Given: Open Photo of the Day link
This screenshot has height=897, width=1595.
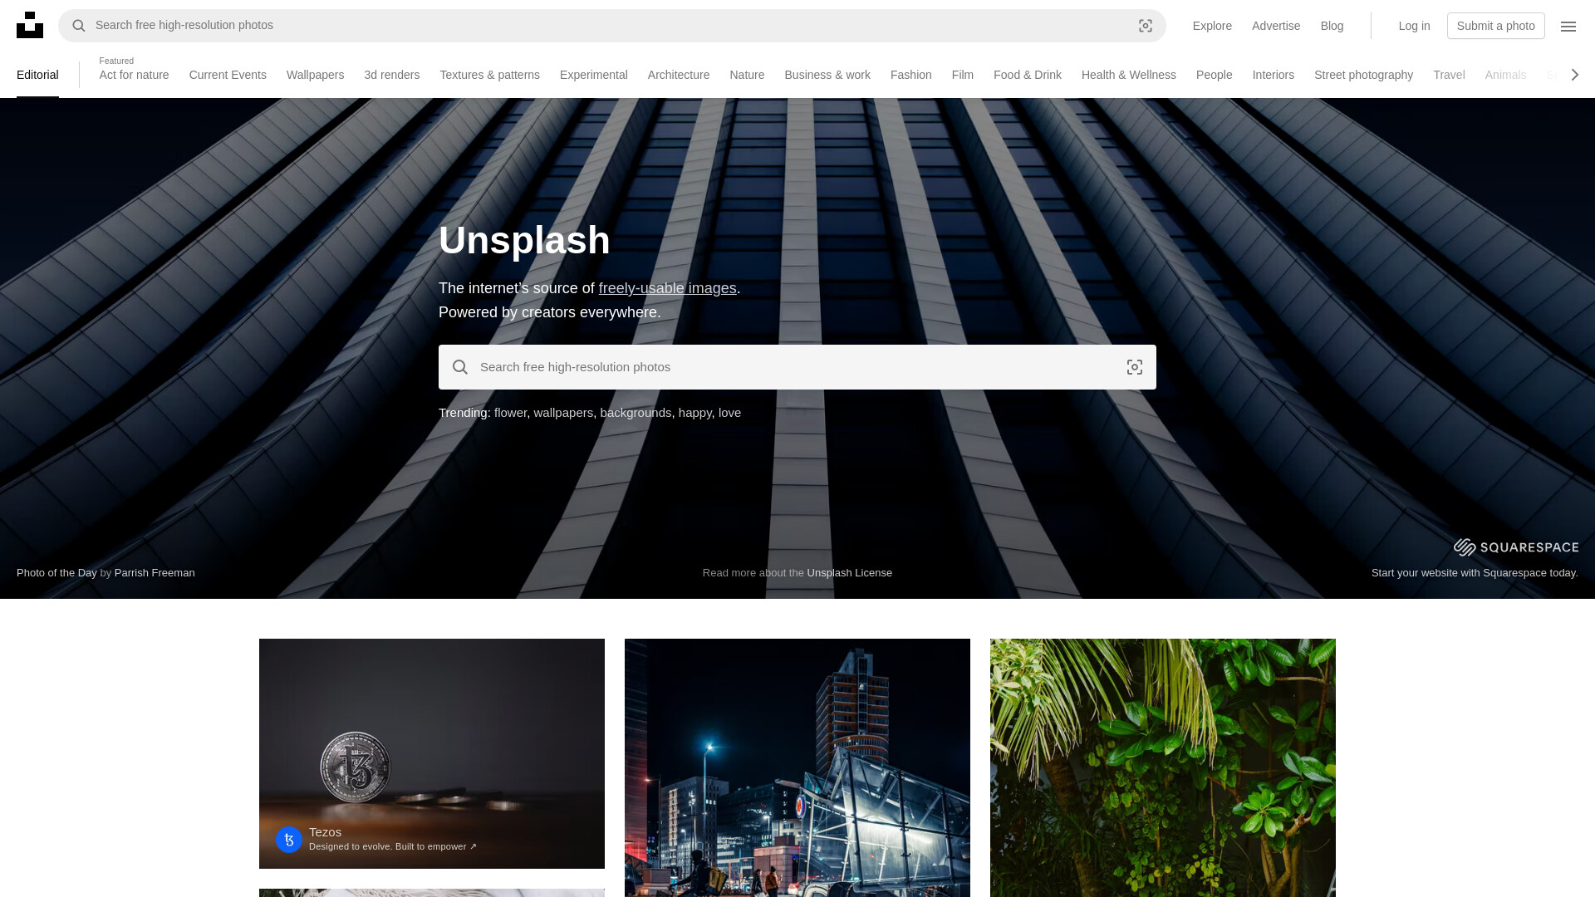Looking at the screenshot, I should (56, 573).
